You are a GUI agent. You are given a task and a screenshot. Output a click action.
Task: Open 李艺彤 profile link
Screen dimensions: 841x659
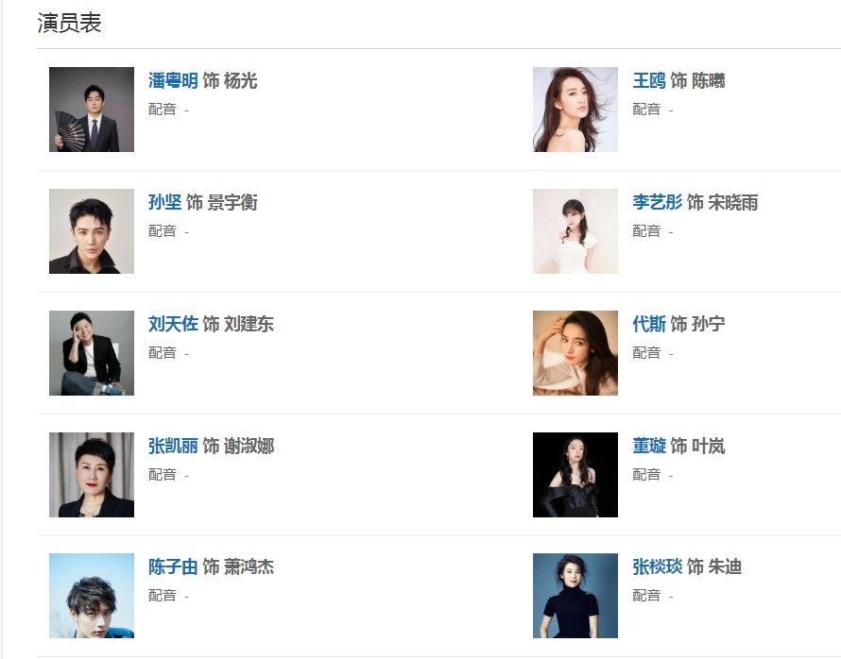point(657,203)
